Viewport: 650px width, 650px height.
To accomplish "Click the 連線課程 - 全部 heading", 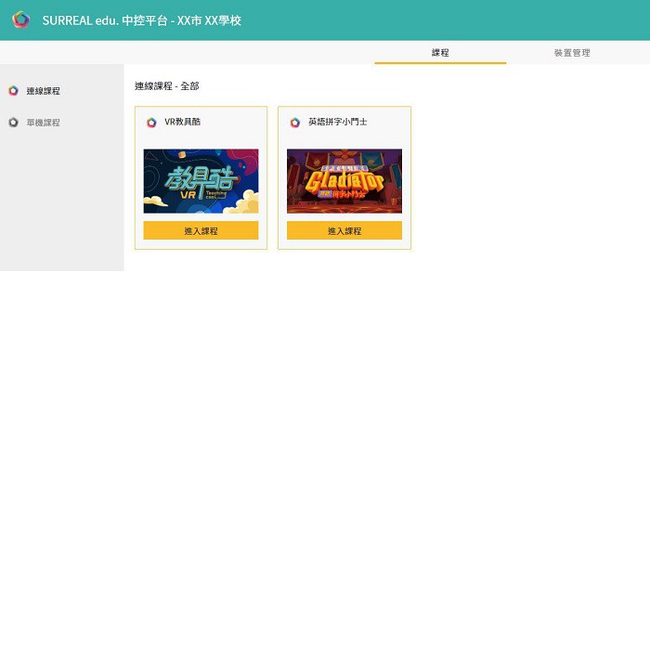I will 167,86.
